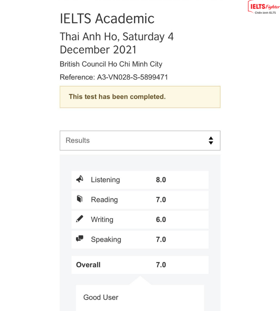Click the Overall 7.0 score value

click(161, 265)
